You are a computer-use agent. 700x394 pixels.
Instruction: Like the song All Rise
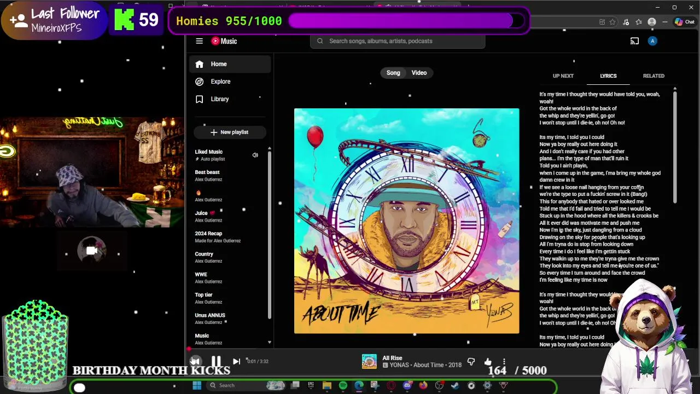[x=488, y=362]
